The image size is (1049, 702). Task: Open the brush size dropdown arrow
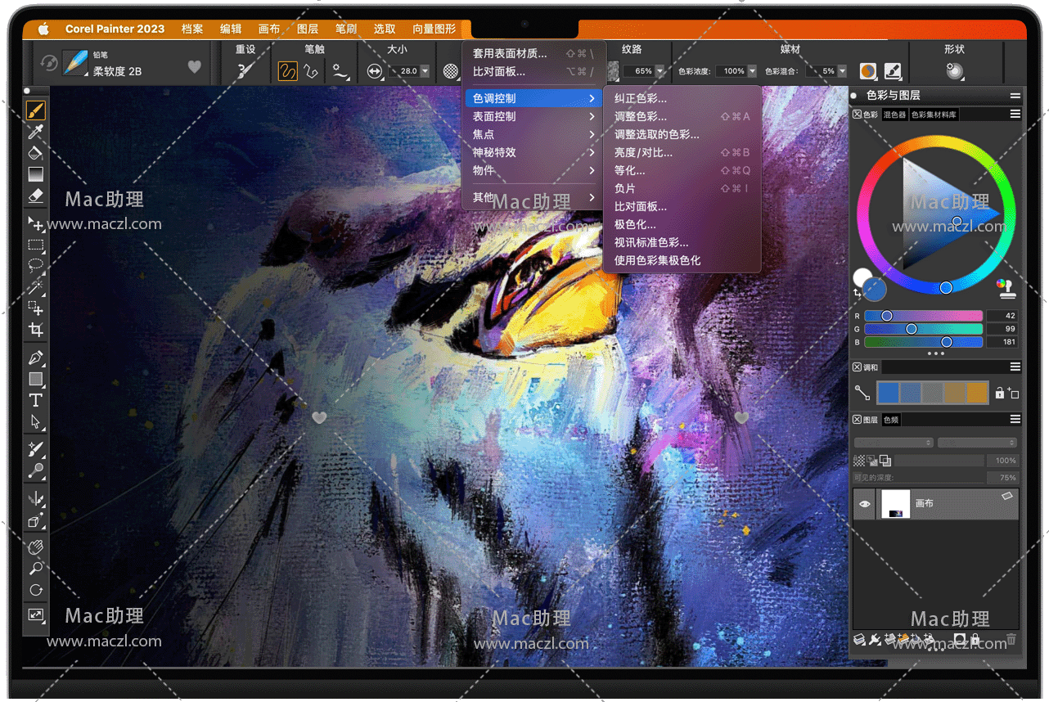425,71
